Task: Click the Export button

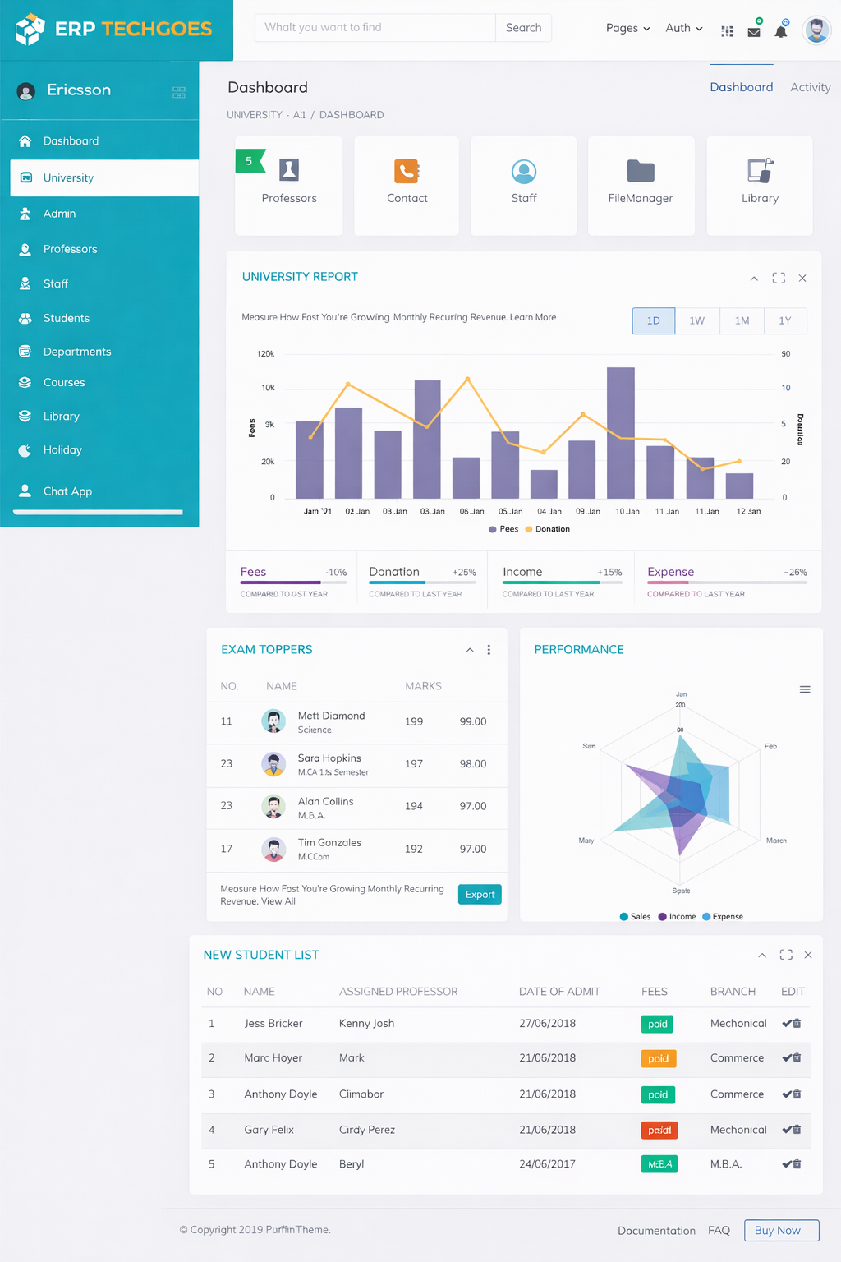Action: [x=480, y=895]
